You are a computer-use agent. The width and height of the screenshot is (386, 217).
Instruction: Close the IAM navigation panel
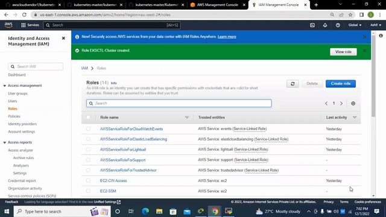point(63,38)
